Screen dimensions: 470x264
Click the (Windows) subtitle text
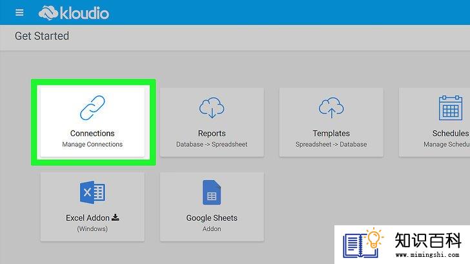92,229
